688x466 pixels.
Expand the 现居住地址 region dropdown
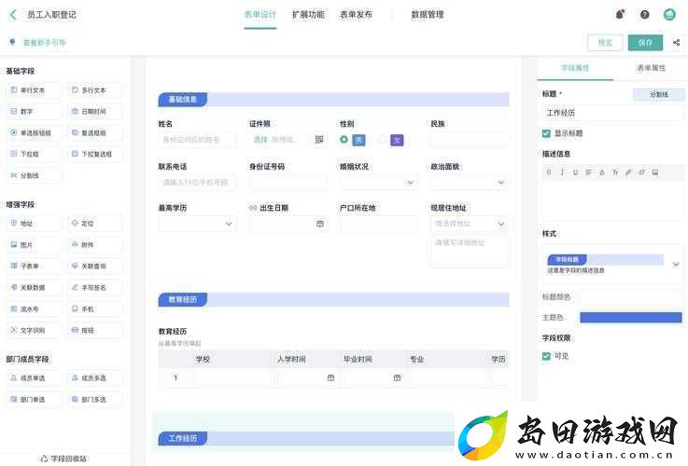pyautogui.click(x=470, y=224)
